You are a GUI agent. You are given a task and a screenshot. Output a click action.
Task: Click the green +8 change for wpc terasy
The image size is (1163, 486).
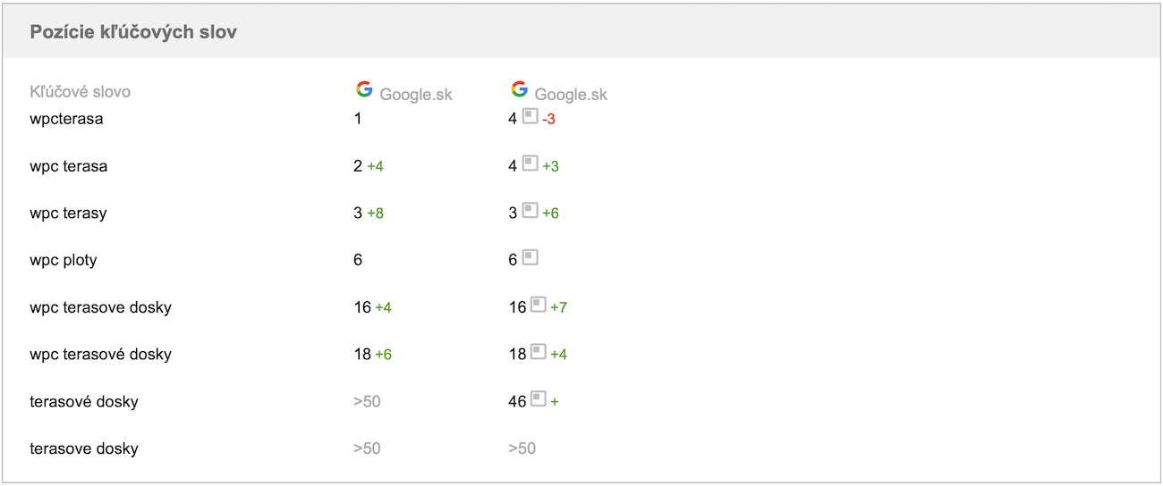(x=375, y=214)
